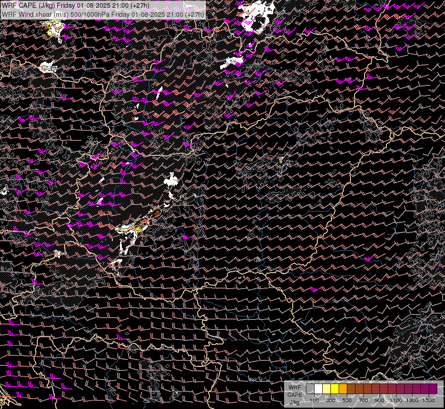Click the WRF Wind shear title line
Image resolution: width=445 pixels, height=409 pixels.
(103, 15)
